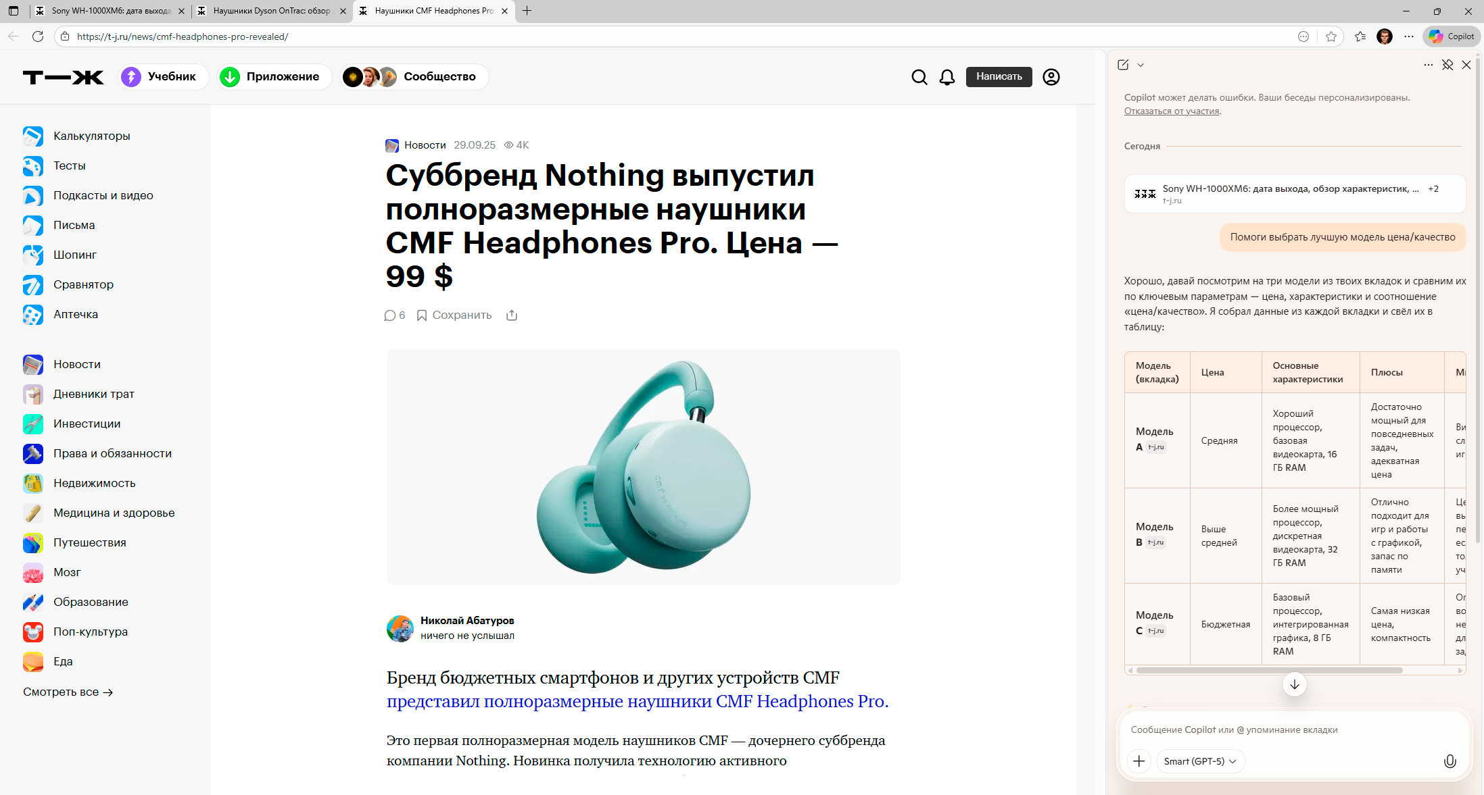Screen dimensions: 1484x795
Task: Switch to the Dyson OnTrac tab
Action: tap(270, 11)
